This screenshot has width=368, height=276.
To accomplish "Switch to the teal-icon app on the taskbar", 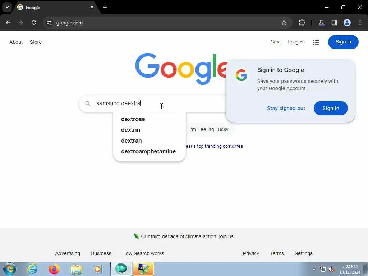I will point(121,269).
